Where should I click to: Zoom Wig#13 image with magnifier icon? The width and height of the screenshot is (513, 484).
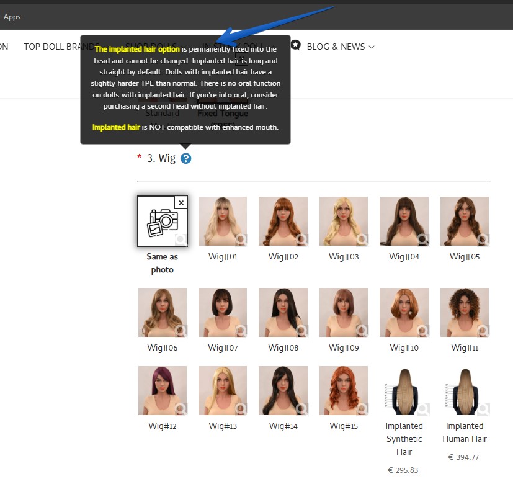(x=241, y=410)
